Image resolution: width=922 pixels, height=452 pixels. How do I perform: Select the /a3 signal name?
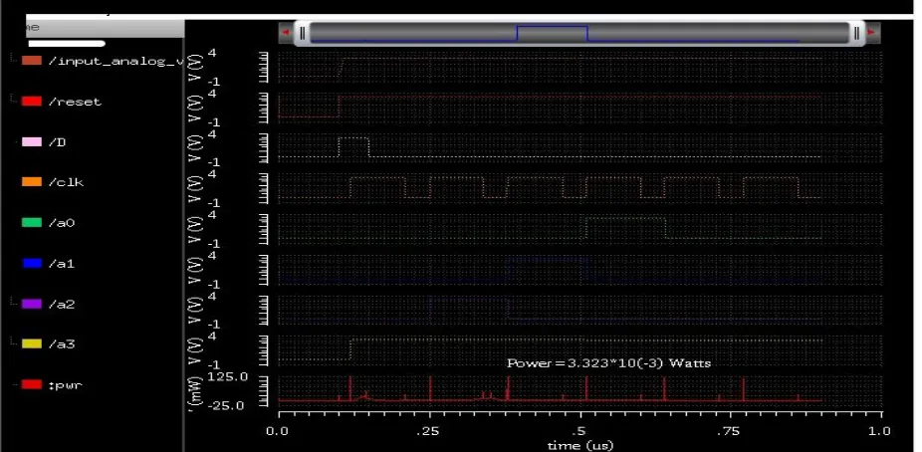62,343
